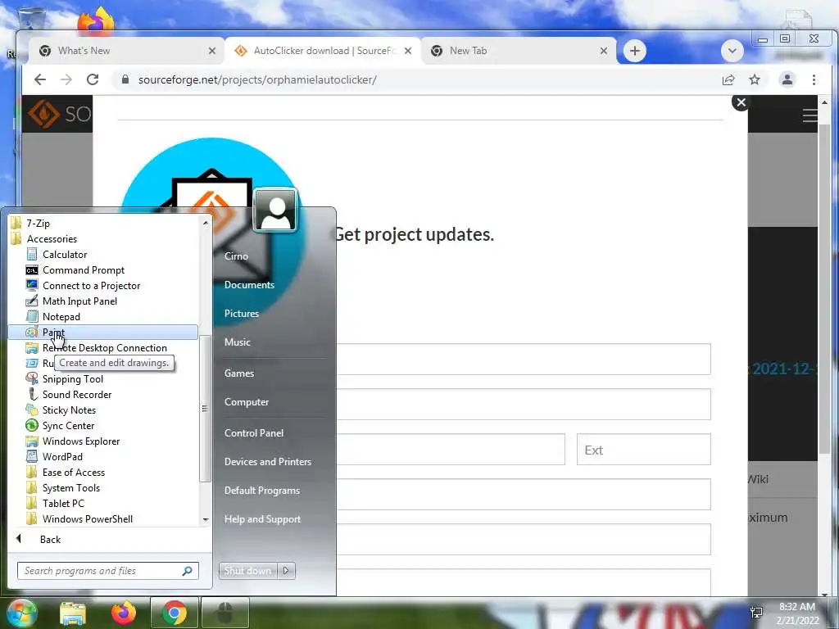Click programs list scroll-up arrow

tap(206, 222)
